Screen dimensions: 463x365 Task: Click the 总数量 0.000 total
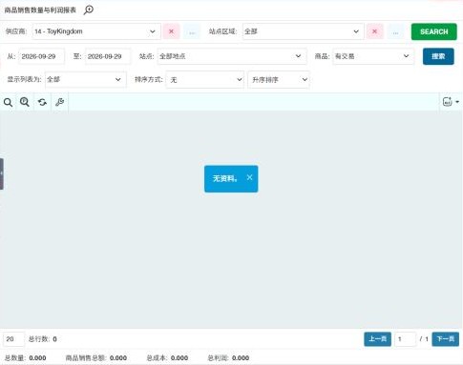coord(25,358)
